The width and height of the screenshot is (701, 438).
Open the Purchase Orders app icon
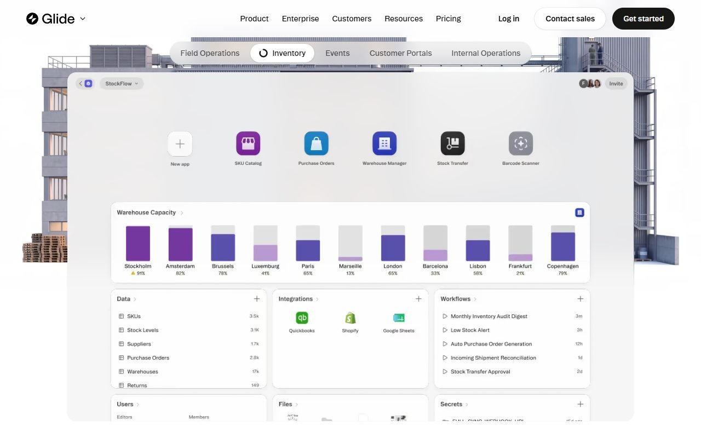pos(317,143)
